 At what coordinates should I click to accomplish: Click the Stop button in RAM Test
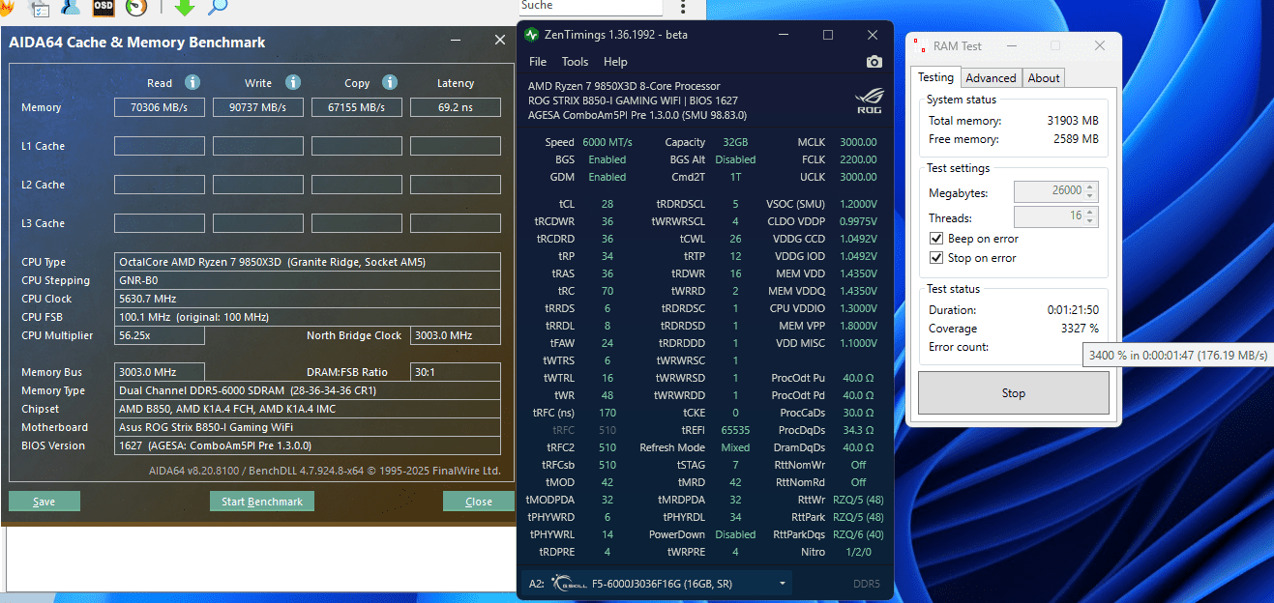pyautogui.click(x=1013, y=393)
